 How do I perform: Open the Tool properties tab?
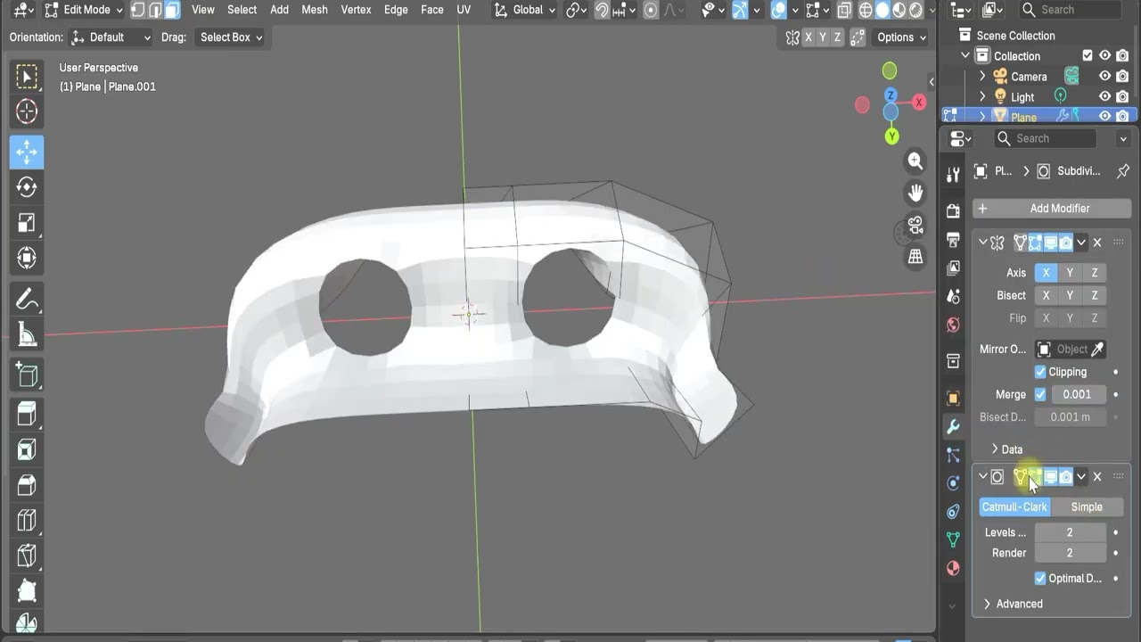click(953, 174)
